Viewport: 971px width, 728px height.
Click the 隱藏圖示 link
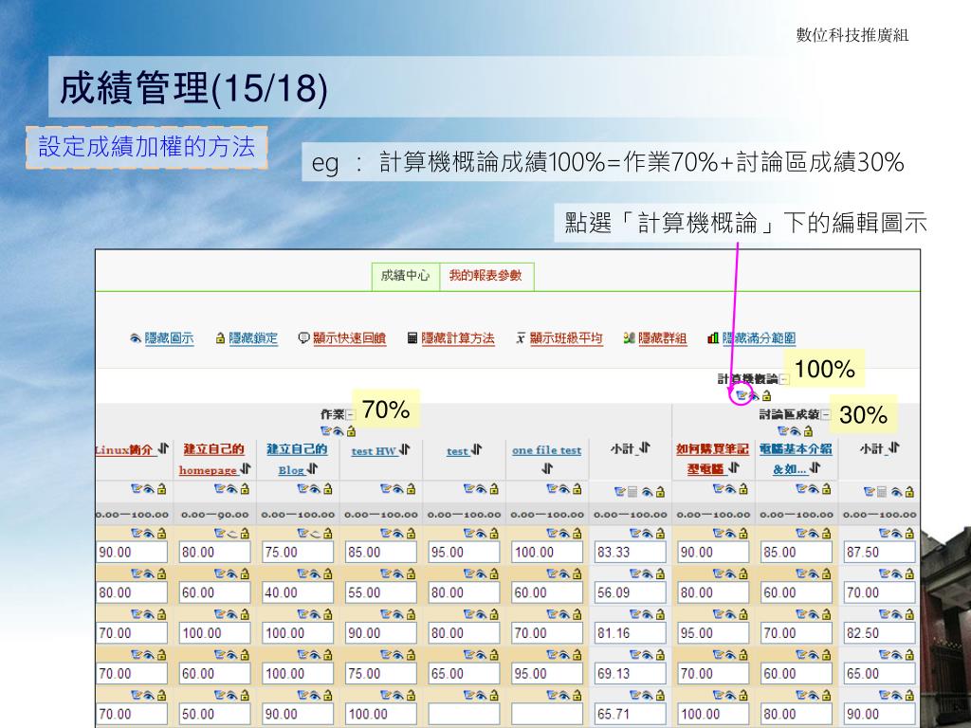[169, 338]
